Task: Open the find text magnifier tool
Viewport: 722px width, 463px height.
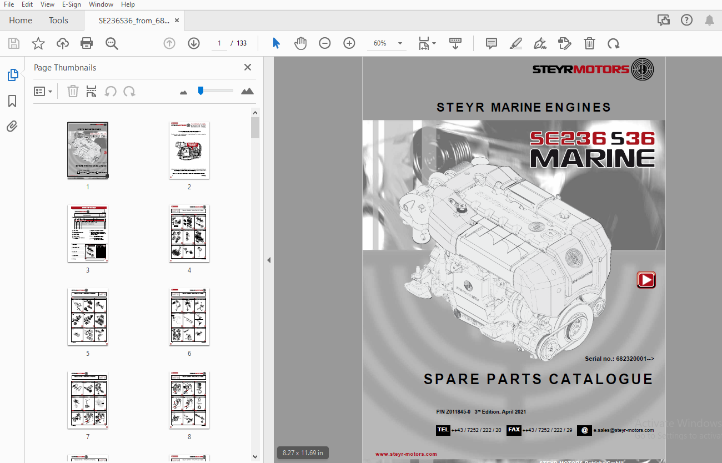Action: 112,43
